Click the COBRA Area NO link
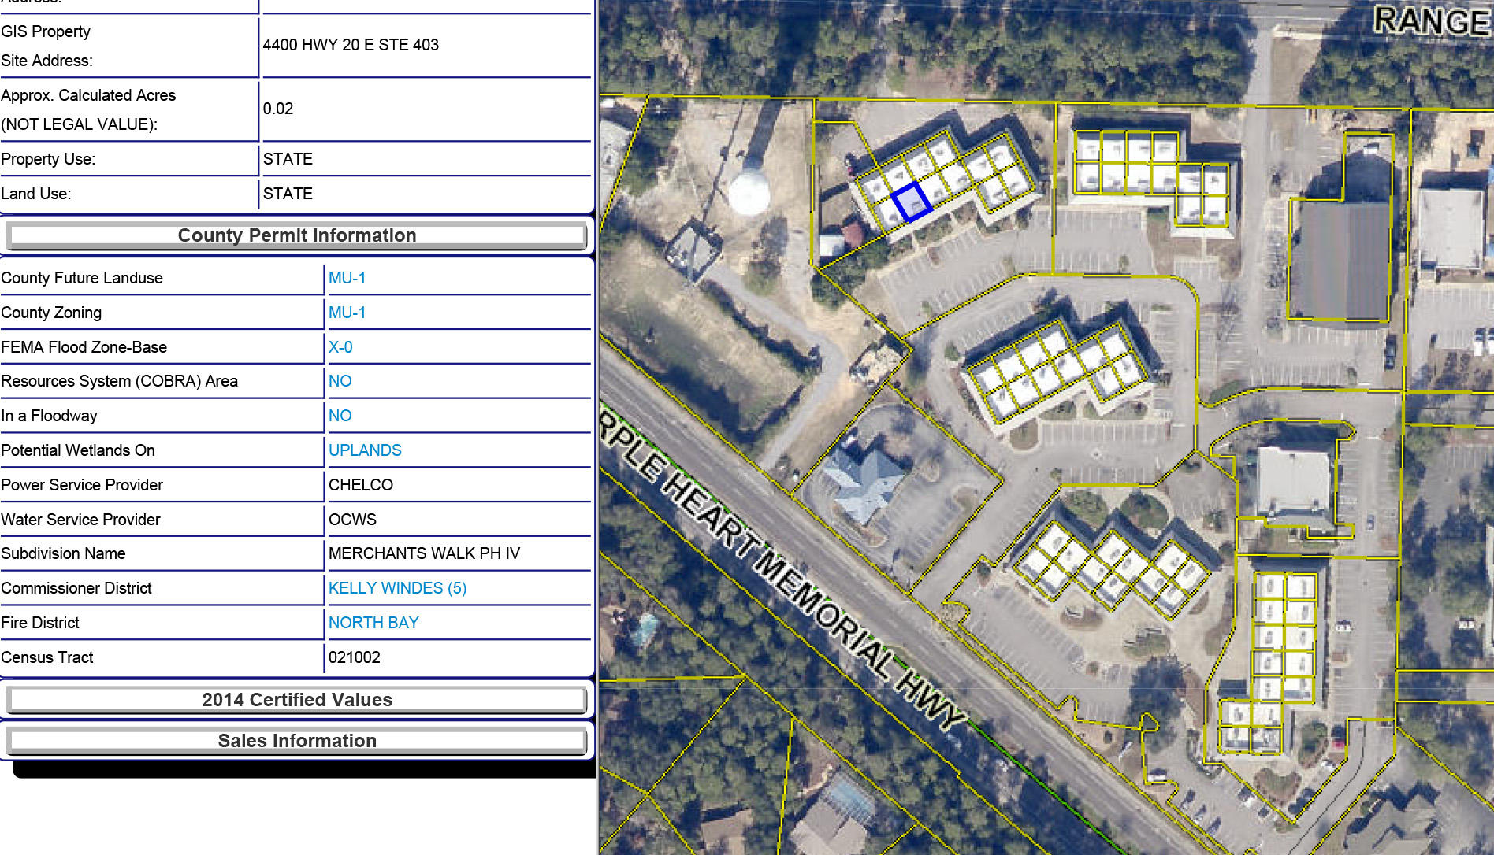The height and width of the screenshot is (855, 1494). tap(340, 381)
